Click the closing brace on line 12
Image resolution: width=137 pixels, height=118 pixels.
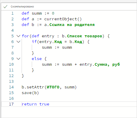click(x=23, y=76)
